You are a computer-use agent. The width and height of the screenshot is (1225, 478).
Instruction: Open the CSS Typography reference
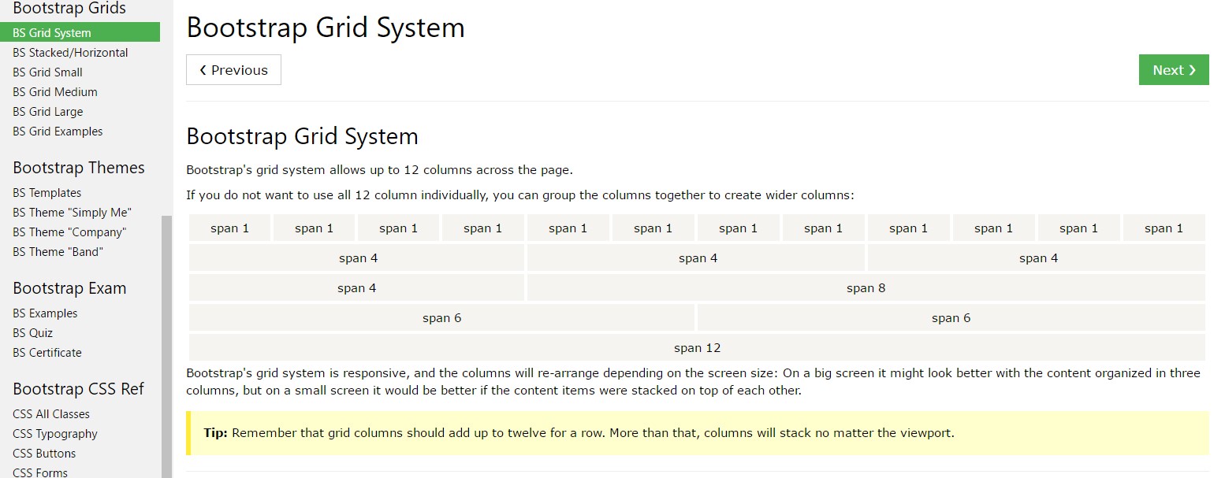tap(55, 433)
